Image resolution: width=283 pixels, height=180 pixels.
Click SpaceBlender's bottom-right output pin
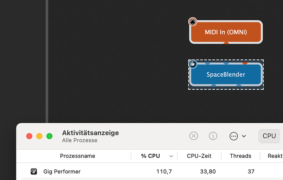pyautogui.click(x=239, y=85)
